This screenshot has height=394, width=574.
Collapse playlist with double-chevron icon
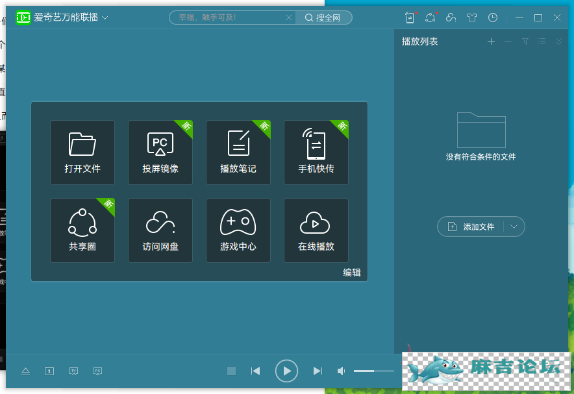click(558, 42)
